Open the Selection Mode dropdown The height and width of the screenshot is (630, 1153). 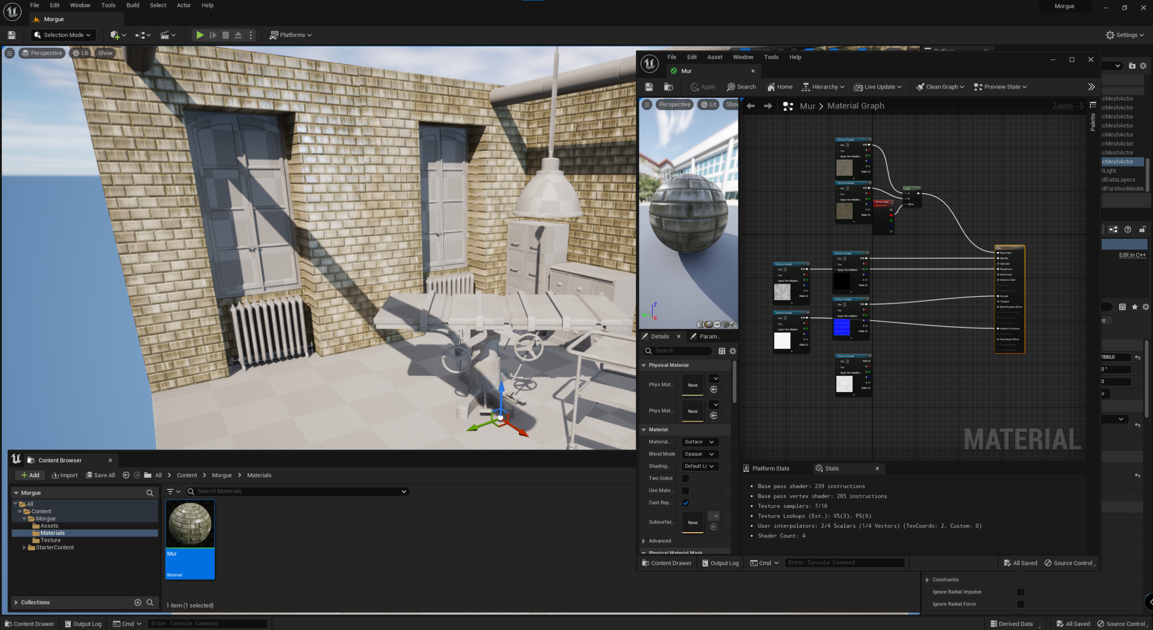click(63, 35)
